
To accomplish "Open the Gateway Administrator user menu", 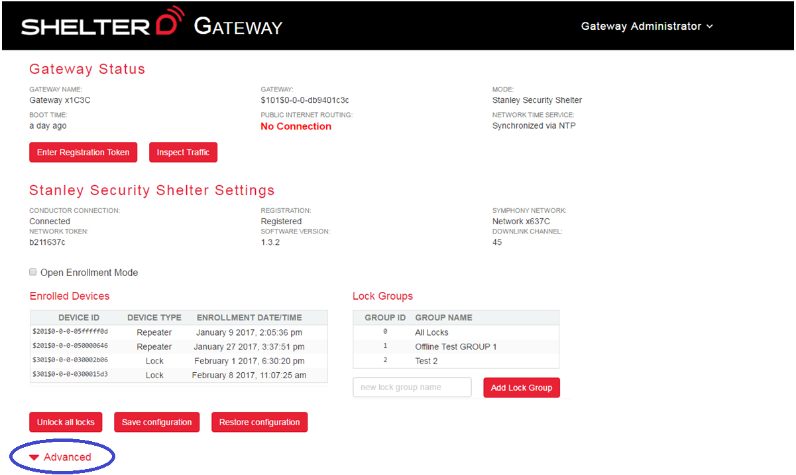I will (647, 27).
